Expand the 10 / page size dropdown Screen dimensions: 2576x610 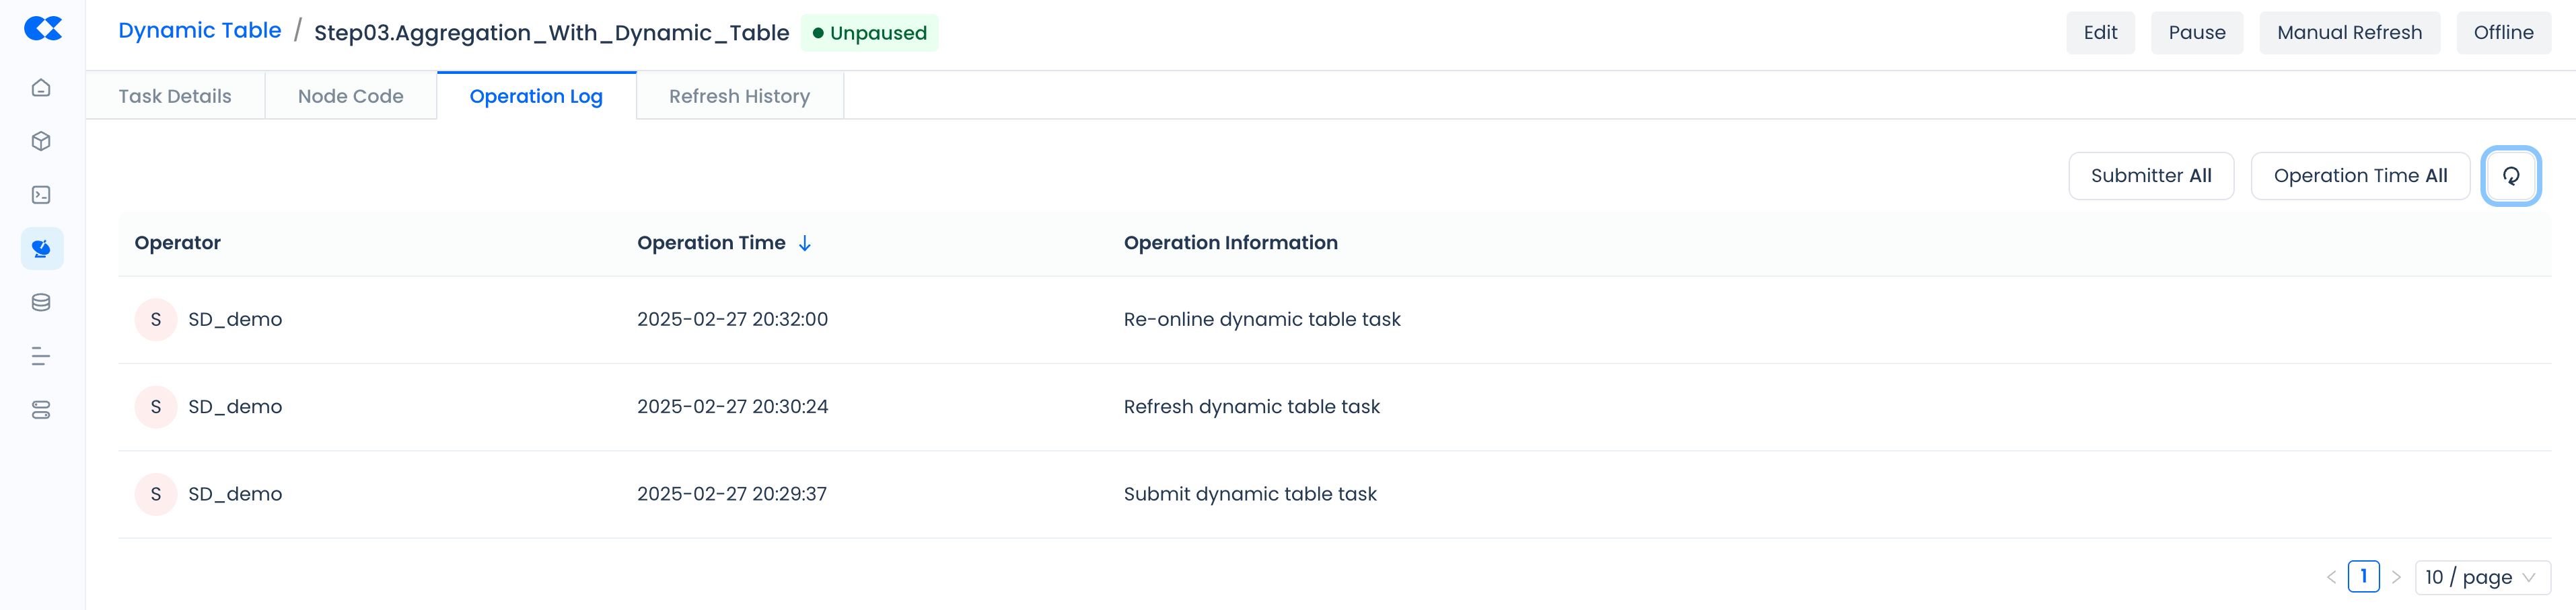[2481, 577]
